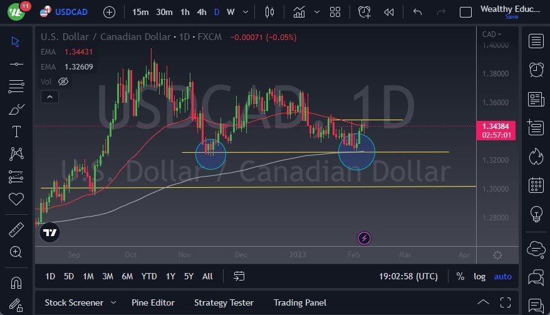Select the arrow cursor tool
This screenshot has width=550, height=315.
[x=16, y=42]
